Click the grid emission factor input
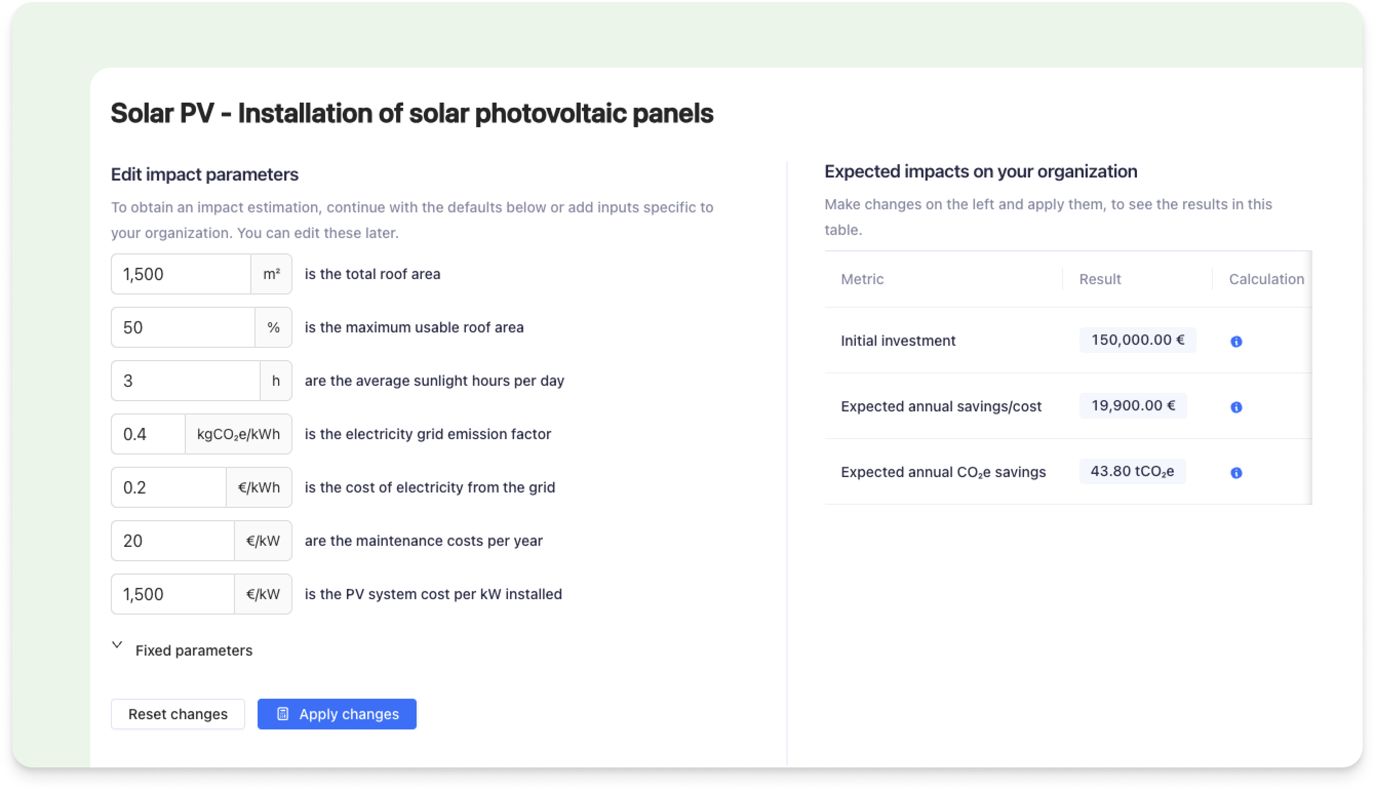Image resolution: width=1375 pixels, height=790 pixels. (x=148, y=434)
